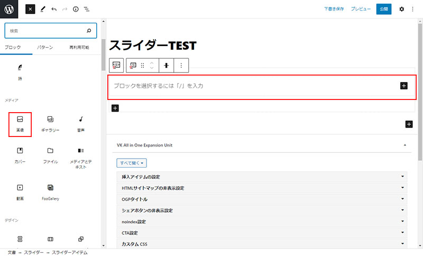Insert the ギャラリー gallery block
This screenshot has height=256, width=423.
[50, 124]
